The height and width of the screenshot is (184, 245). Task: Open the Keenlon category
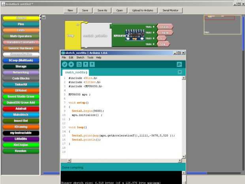[x=21, y=151]
